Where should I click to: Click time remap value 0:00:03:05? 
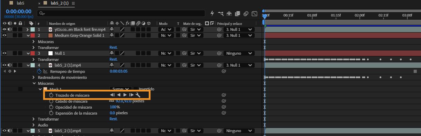tap(119, 71)
